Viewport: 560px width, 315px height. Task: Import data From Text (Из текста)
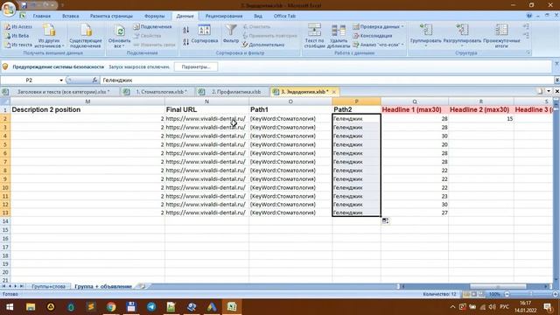[x=18, y=45]
